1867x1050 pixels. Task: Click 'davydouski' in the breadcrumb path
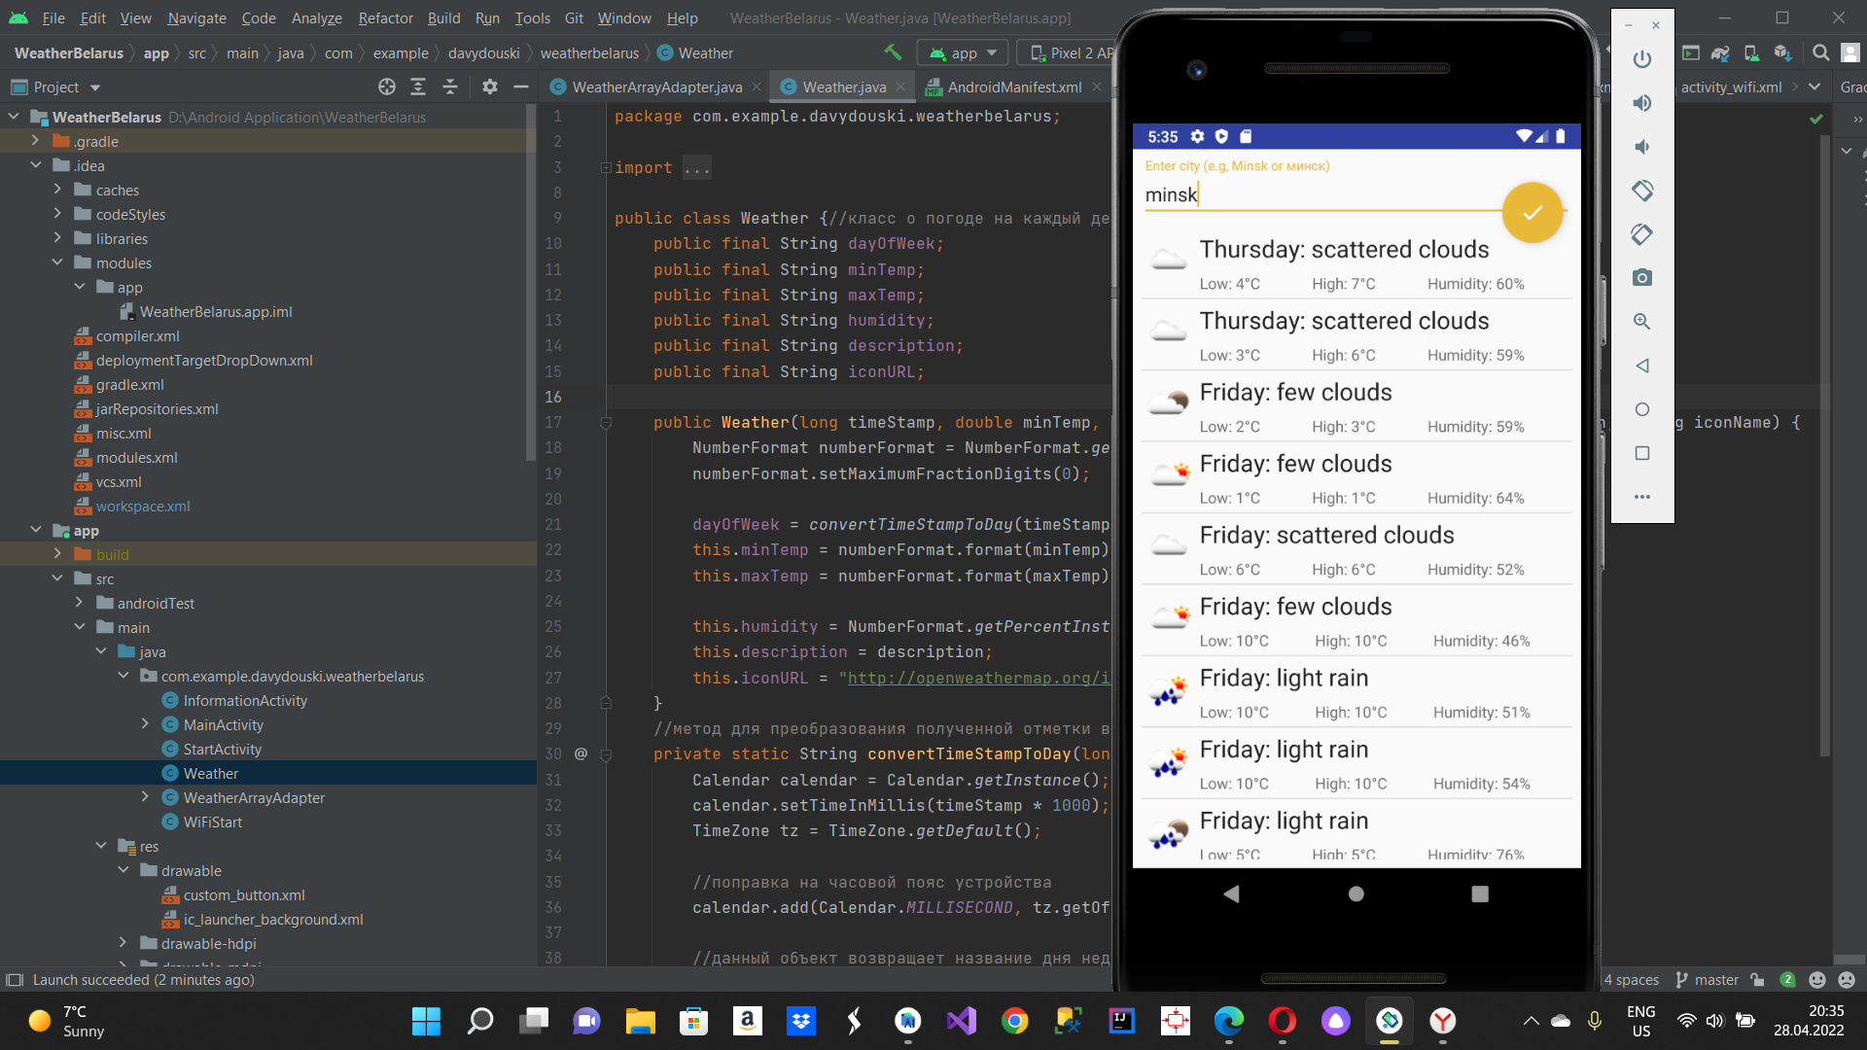tap(483, 52)
